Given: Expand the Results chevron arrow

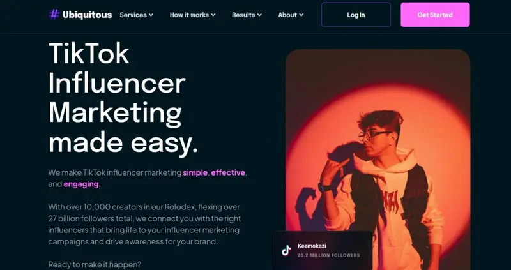Looking at the screenshot, I should click(x=259, y=15).
